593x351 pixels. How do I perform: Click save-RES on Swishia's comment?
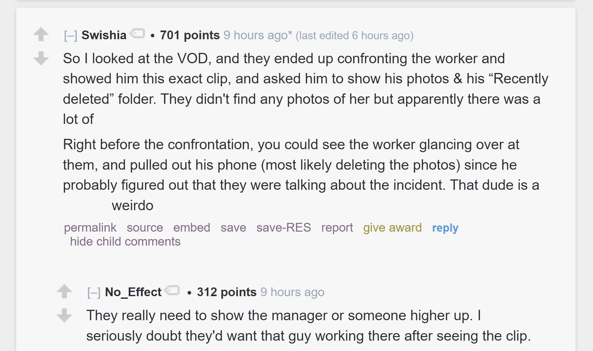pyautogui.click(x=283, y=227)
